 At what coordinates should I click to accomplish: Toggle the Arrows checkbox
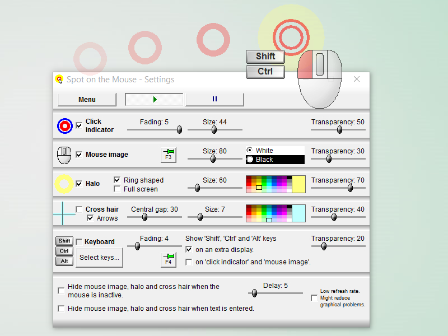tap(90, 218)
